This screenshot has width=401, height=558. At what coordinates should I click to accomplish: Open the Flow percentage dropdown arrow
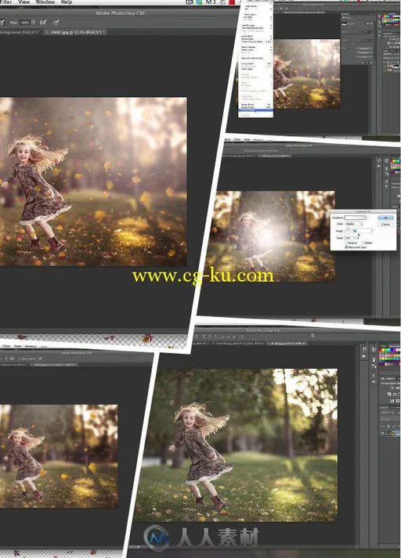pos(34,23)
